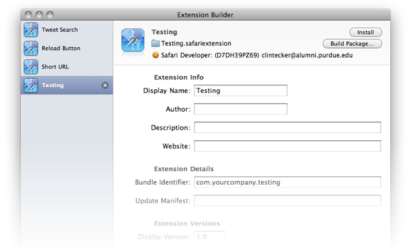
Task: Click the Safari Developer certificate icon
Action: tap(156, 55)
